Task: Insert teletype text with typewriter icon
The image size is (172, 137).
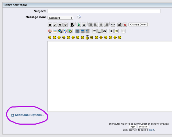Action: coord(105,31)
